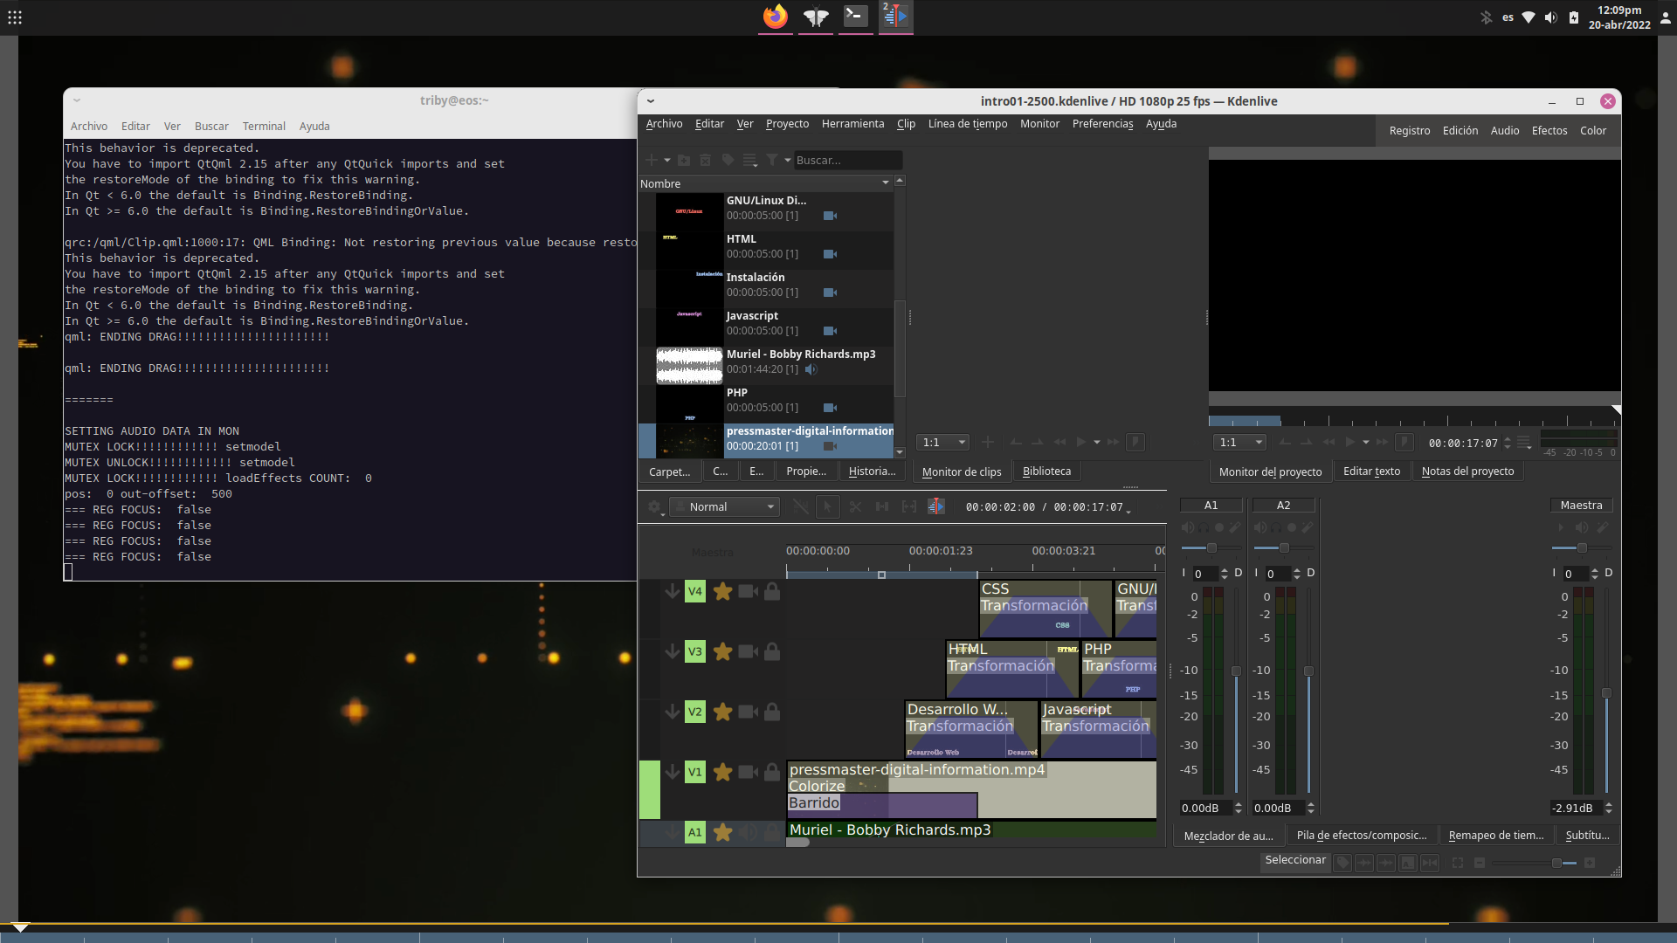Click the disabled snap icon in timeline toolbar
Screen dimensions: 1677x943
click(x=800, y=506)
